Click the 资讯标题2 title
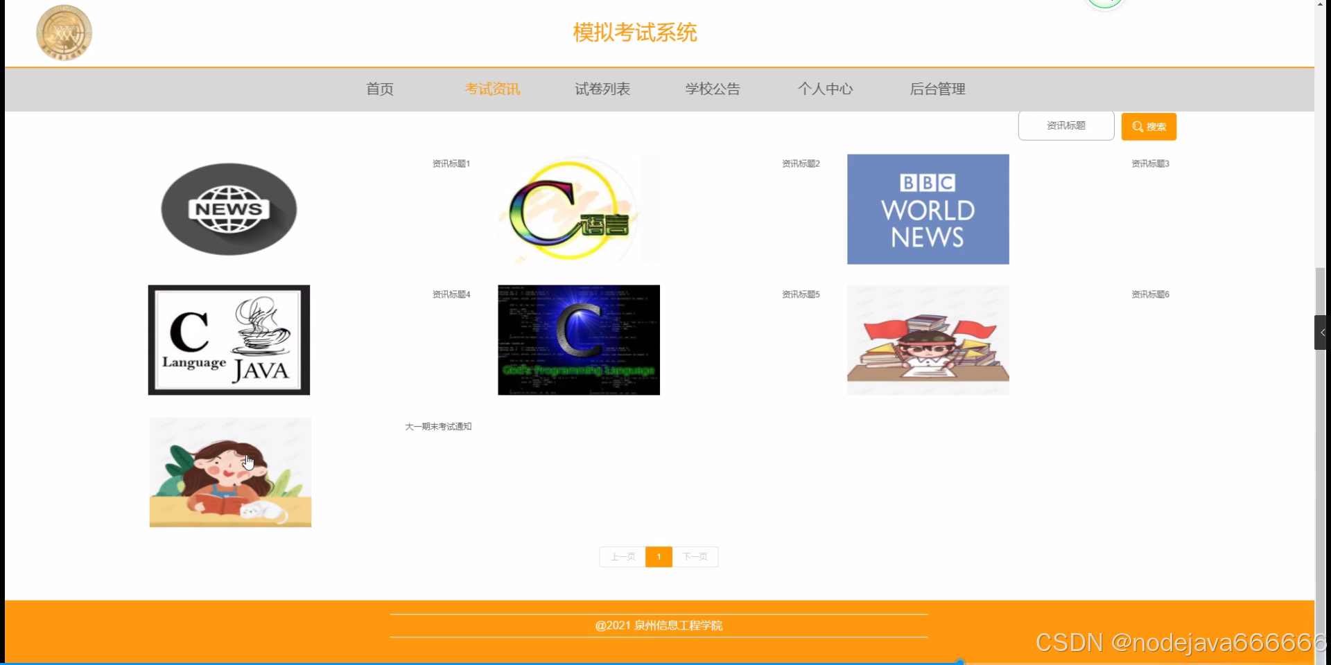This screenshot has height=665, width=1331. [801, 164]
